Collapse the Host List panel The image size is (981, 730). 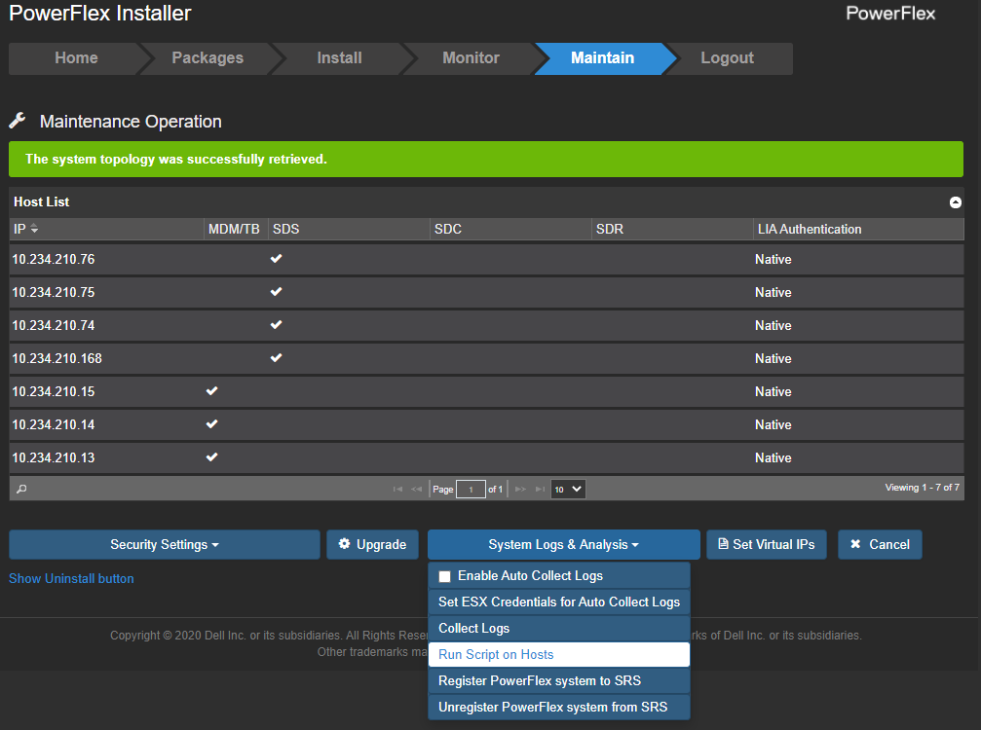[955, 202]
